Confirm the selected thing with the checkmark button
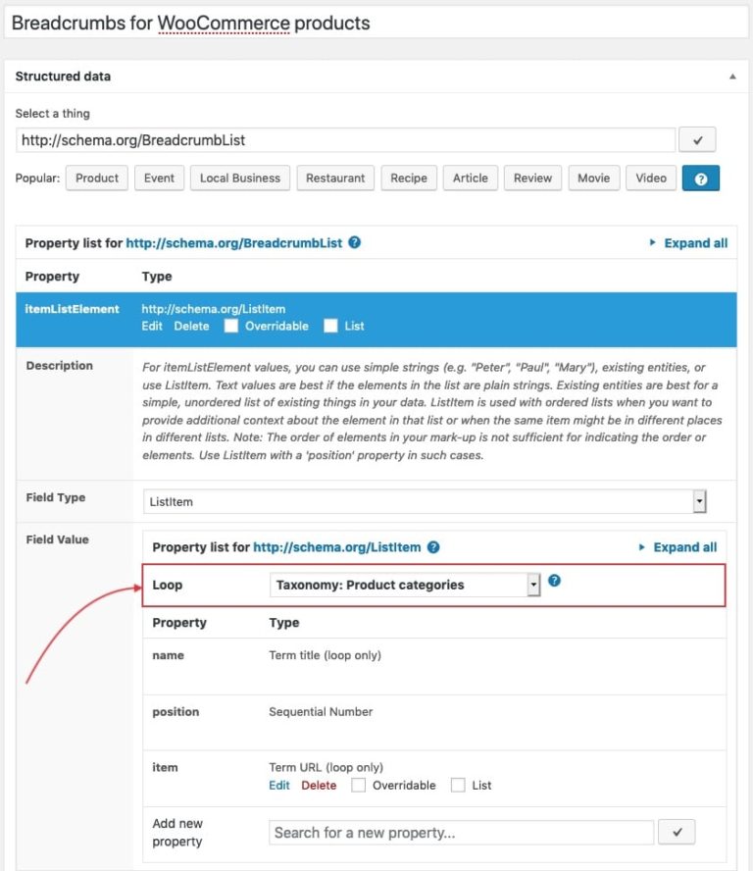 [697, 140]
